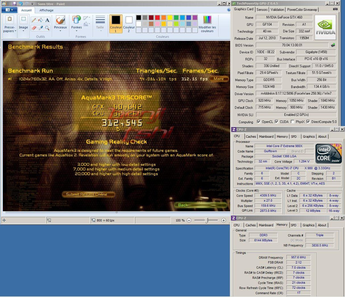Click the DRAM Frequency 957.6 MHz field
The width and height of the screenshot is (345, 297).
click(x=298, y=258)
